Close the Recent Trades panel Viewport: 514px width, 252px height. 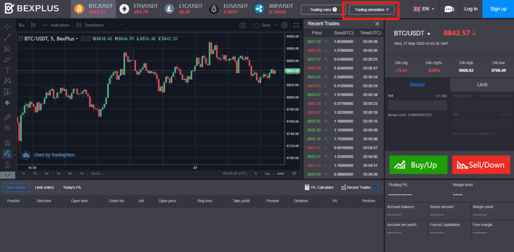(377, 23)
